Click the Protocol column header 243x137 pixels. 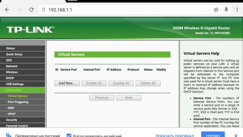pos(133,70)
